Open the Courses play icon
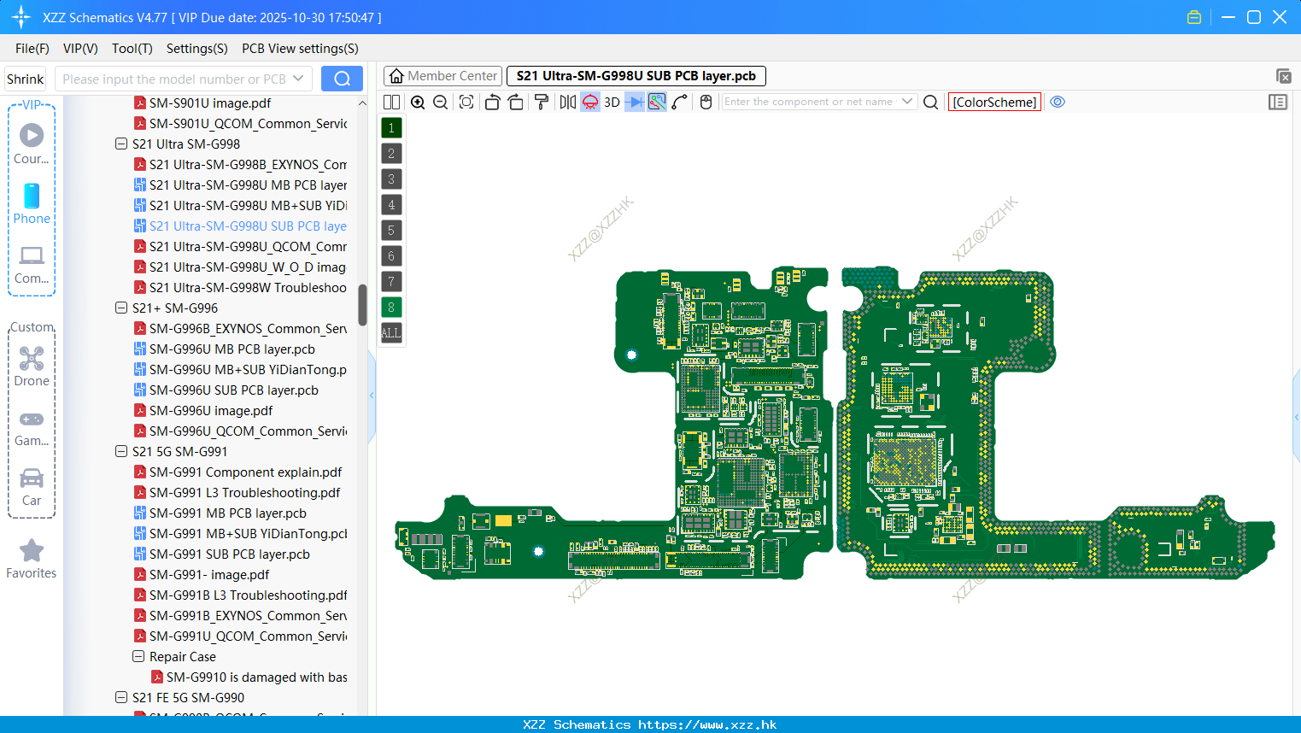Screen dimensions: 1301x733 32,135
